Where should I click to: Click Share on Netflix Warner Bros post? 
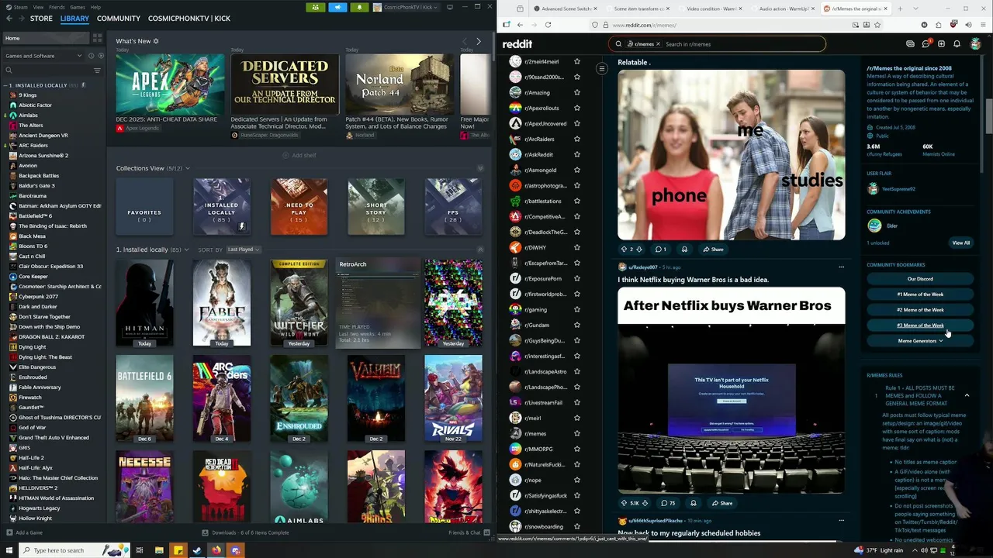[721, 503]
